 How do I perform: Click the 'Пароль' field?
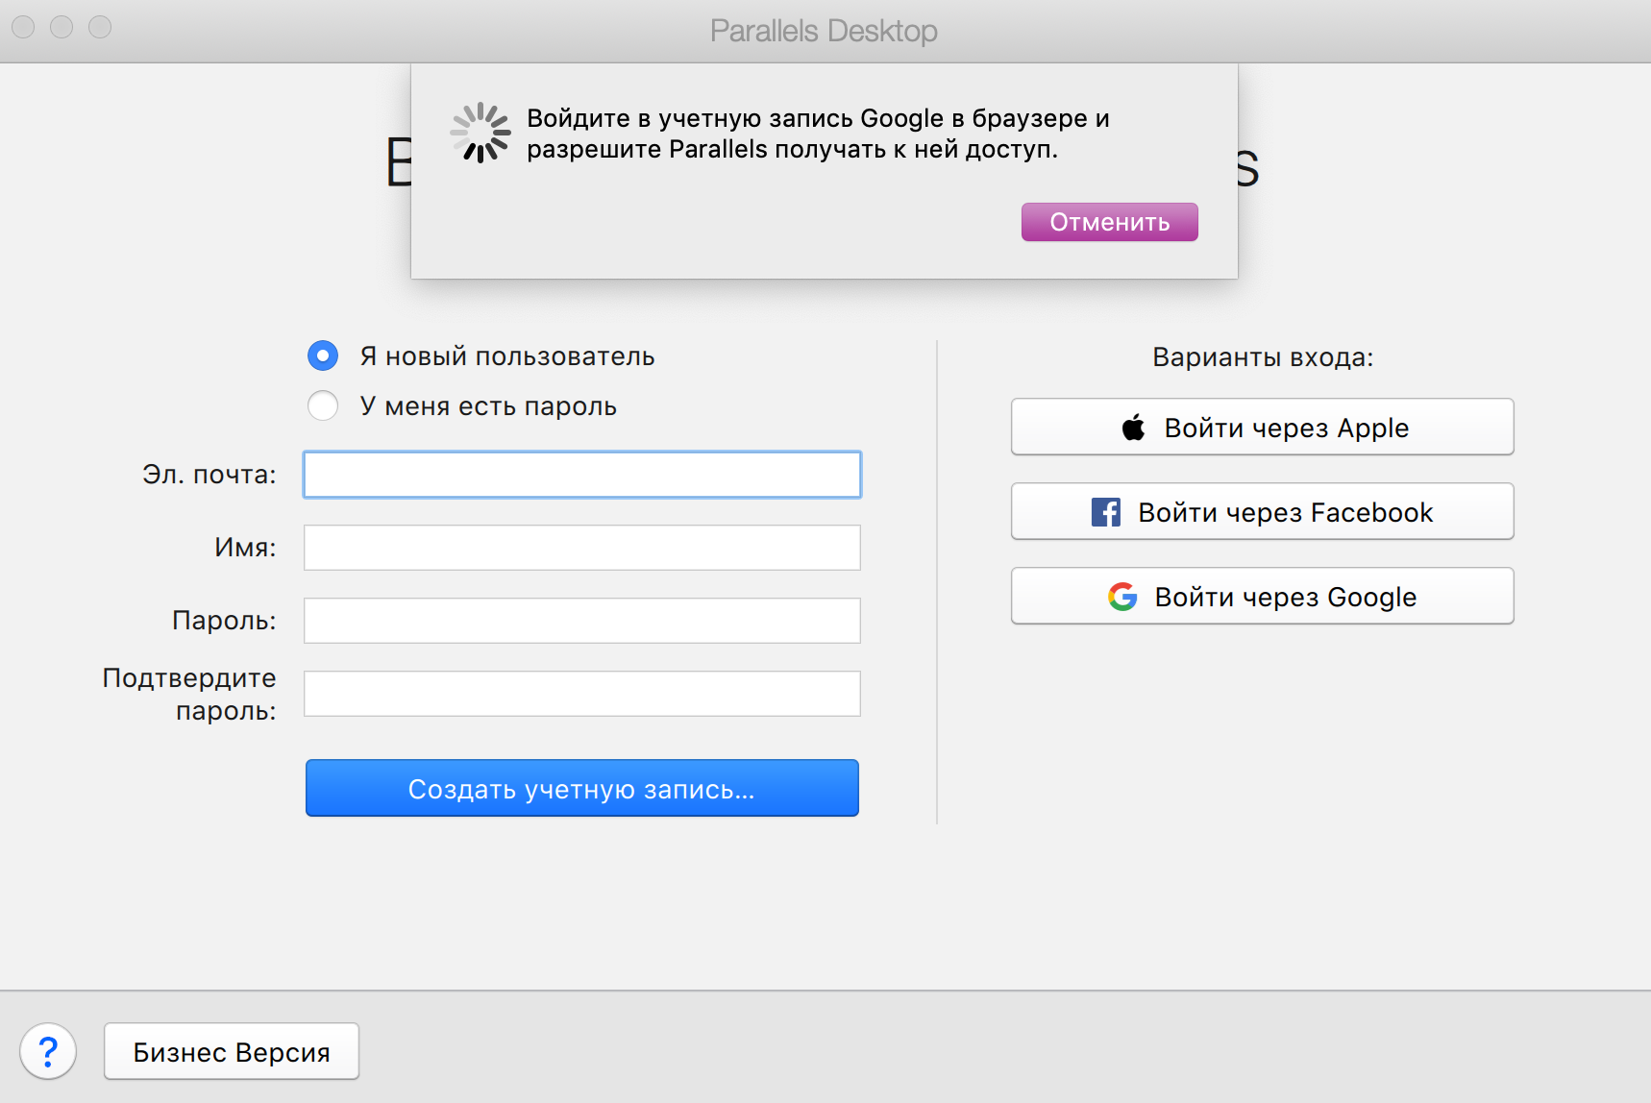582,621
